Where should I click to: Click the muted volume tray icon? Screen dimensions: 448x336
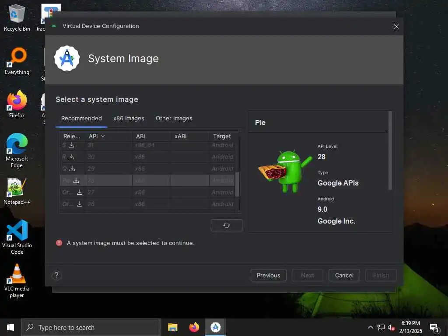pyautogui.click(x=391, y=327)
